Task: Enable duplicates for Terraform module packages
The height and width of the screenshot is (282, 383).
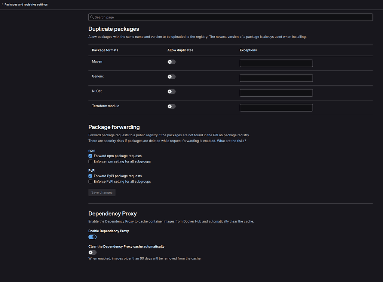Action: tap(171, 106)
